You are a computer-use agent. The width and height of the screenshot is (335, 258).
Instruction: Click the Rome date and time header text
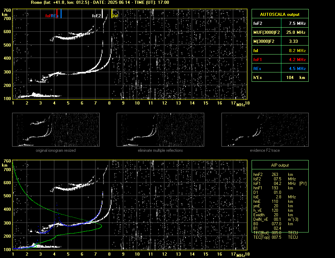tap(100, 2)
